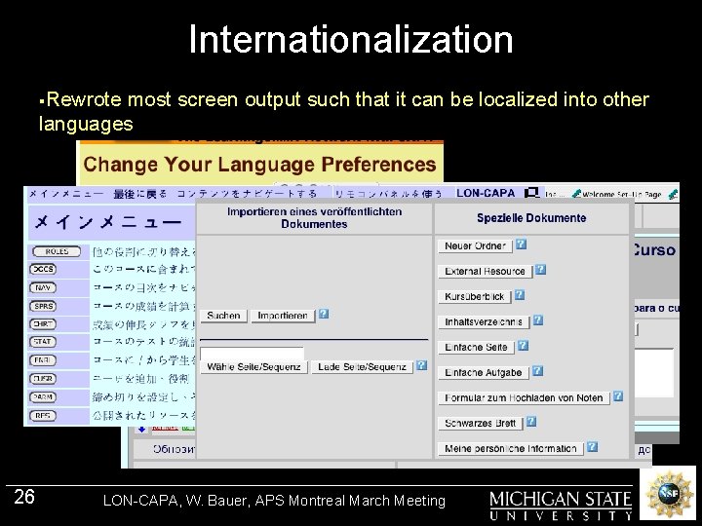Open the SPRS spreadsheet icon
The image size is (702, 526).
[x=43, y=306]
